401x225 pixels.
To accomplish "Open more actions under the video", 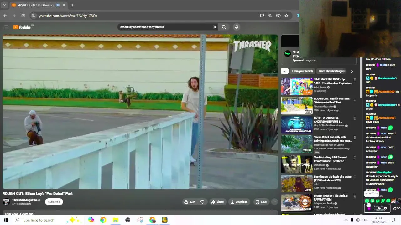I will tap(274, 202).
